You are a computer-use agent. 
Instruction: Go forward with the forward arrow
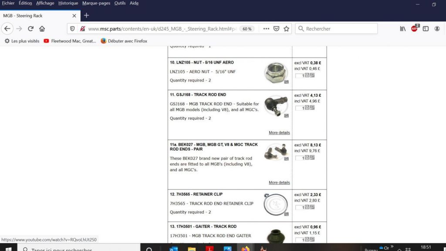pyautogui.click(x=19, y=29)
